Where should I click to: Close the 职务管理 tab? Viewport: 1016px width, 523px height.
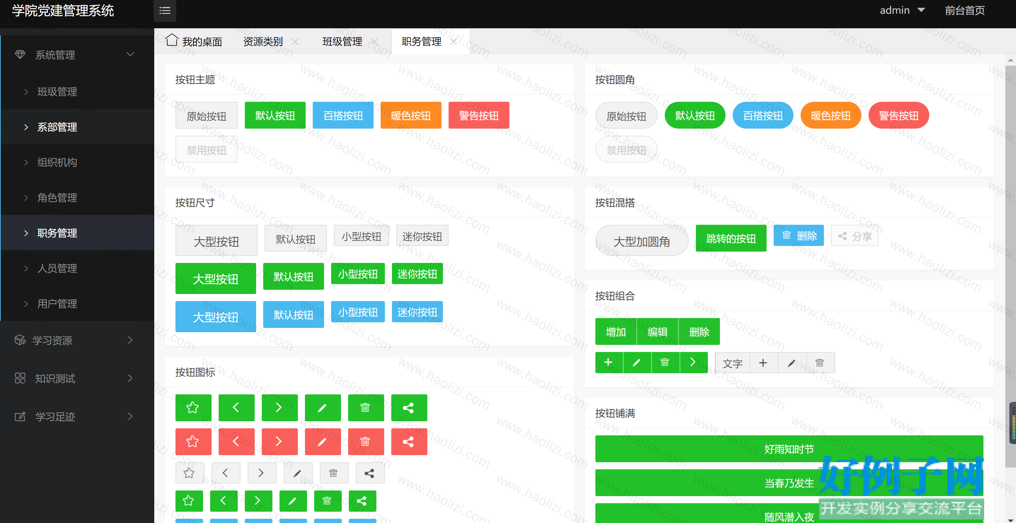pos(454,41)
